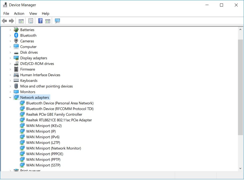Click the Bluetooth category icon

tap(16, 35)
